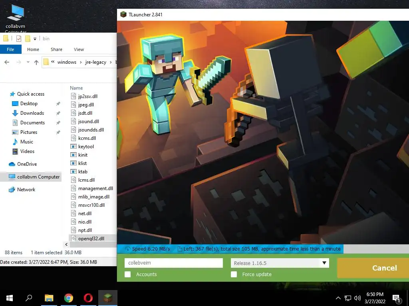Click the Music note icon in sidebar
This screenshot has width=409, height=306.
[x=15, y=142]
